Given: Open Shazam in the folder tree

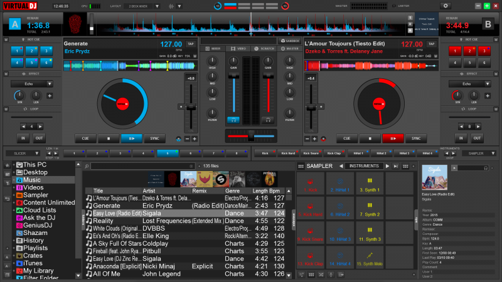Looking at the screenshot, I should click(x=35, y=232).
